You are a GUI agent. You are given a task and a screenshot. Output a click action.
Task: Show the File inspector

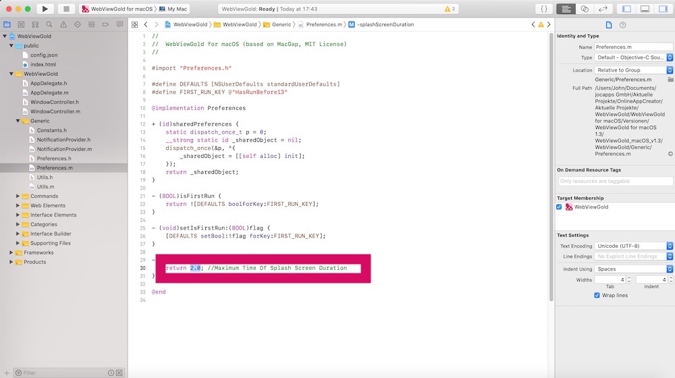tap(609, 25)
